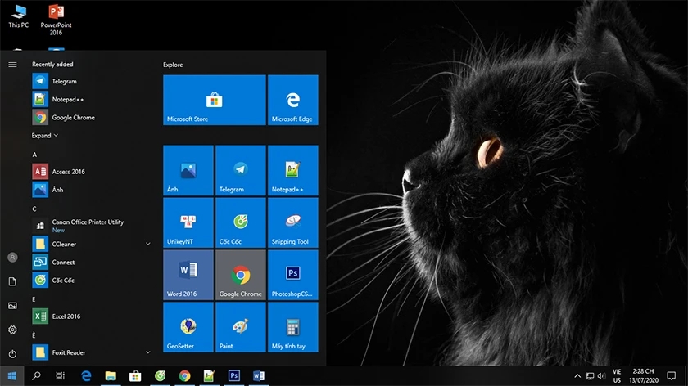Expand the recently added apps list

click(x=45, y=136)
